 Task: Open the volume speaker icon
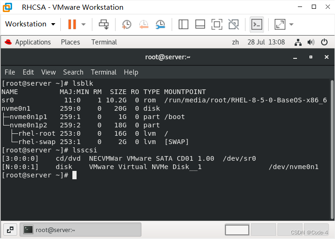pos(311,42)
